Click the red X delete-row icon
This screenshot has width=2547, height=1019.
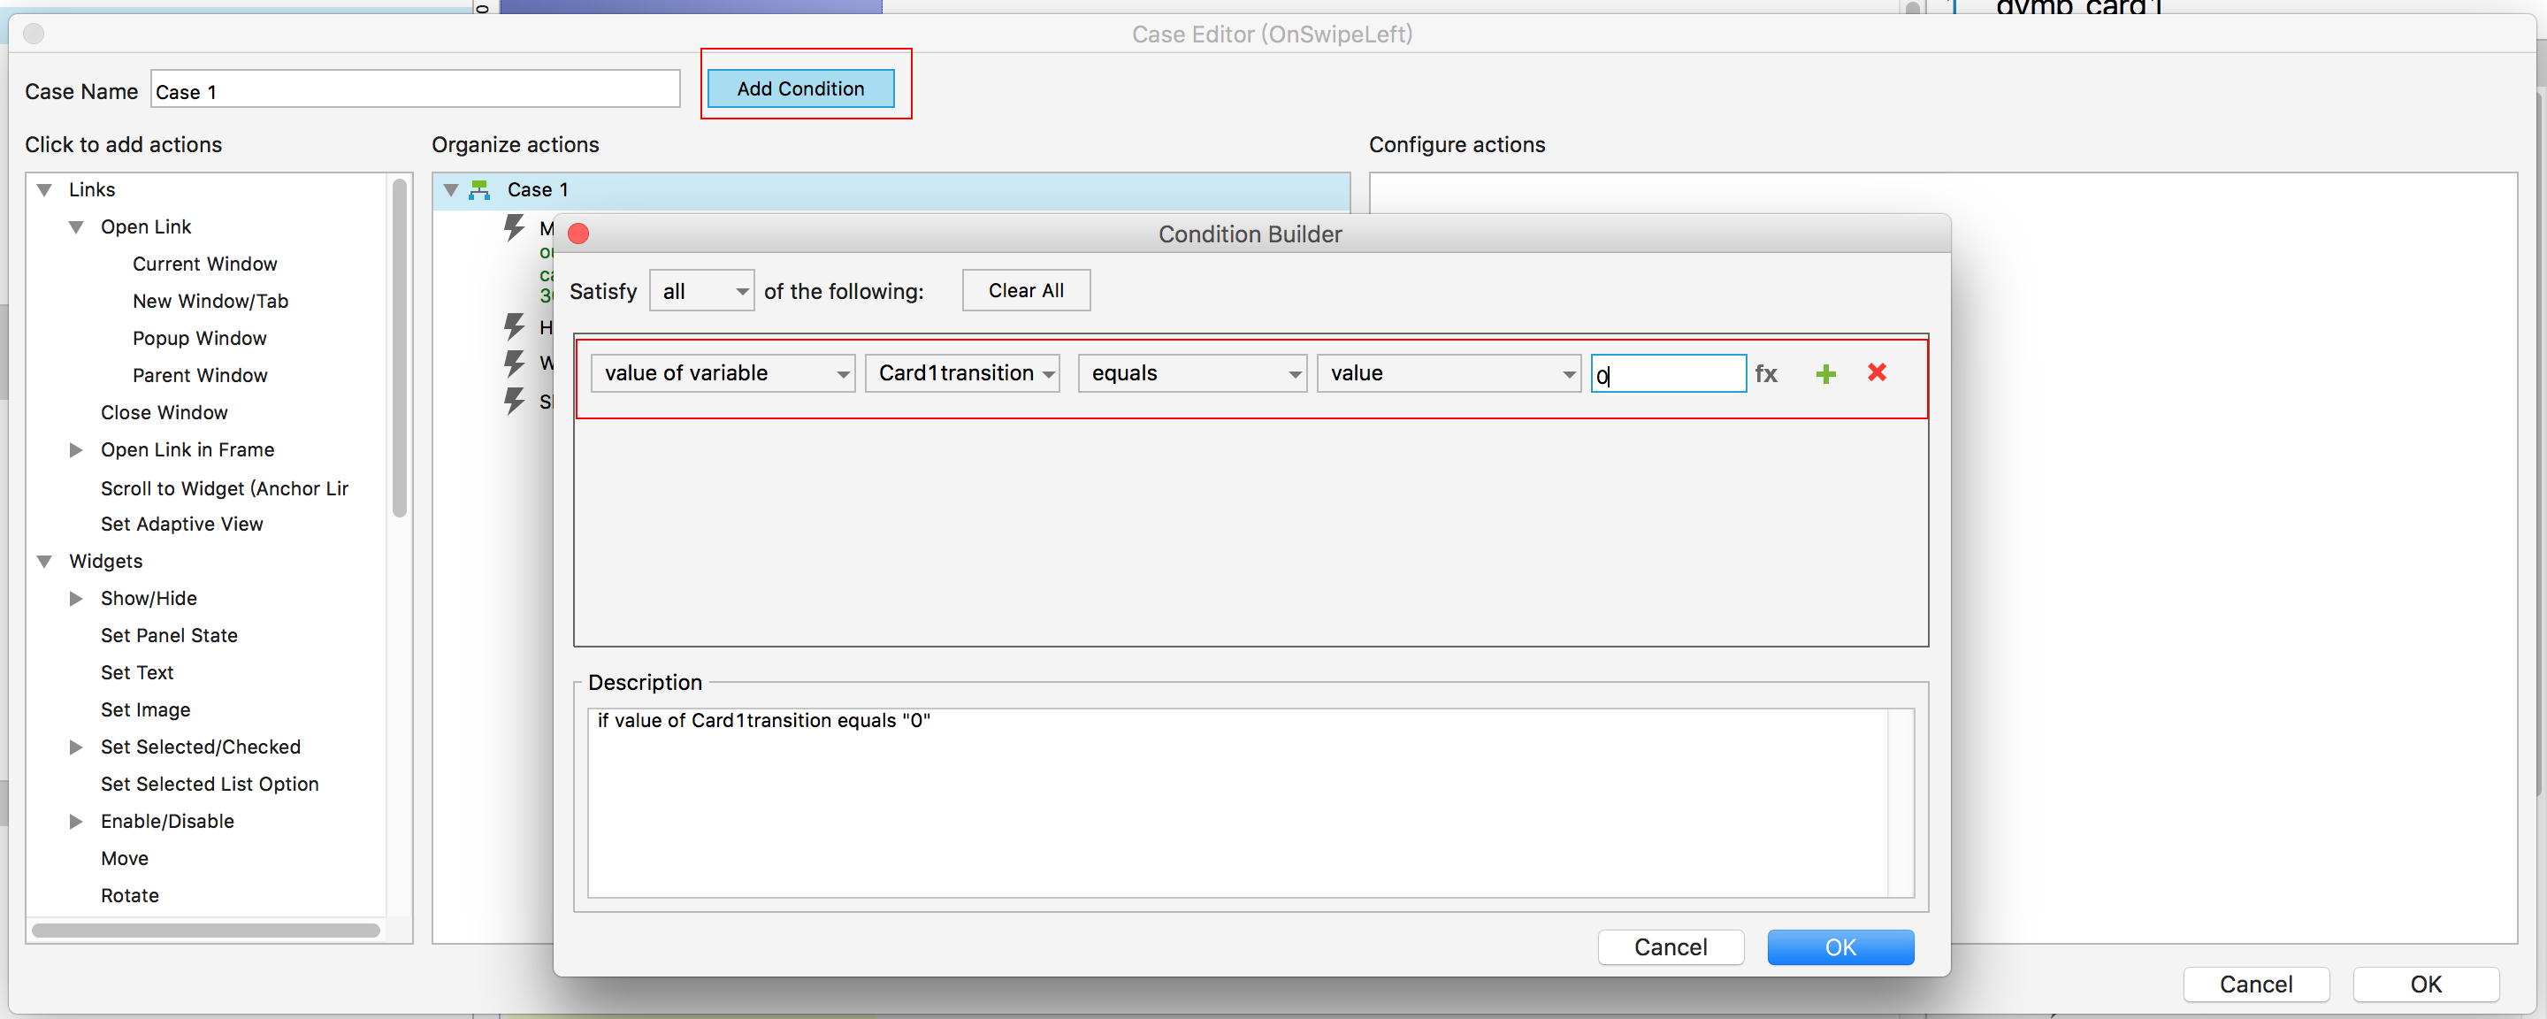click(x=1877, y=373)
